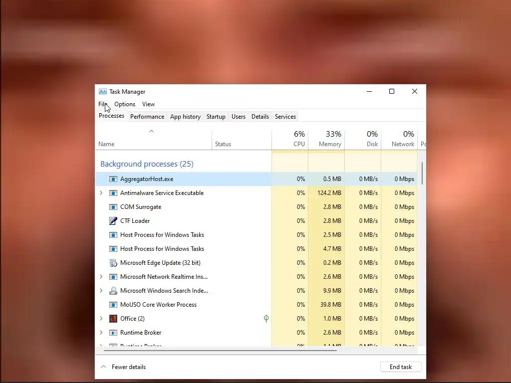Select the AggregatorHost.exe process row
Image resolution: width=511 pixels, height=383 pixels.
[x=256, y=179]
